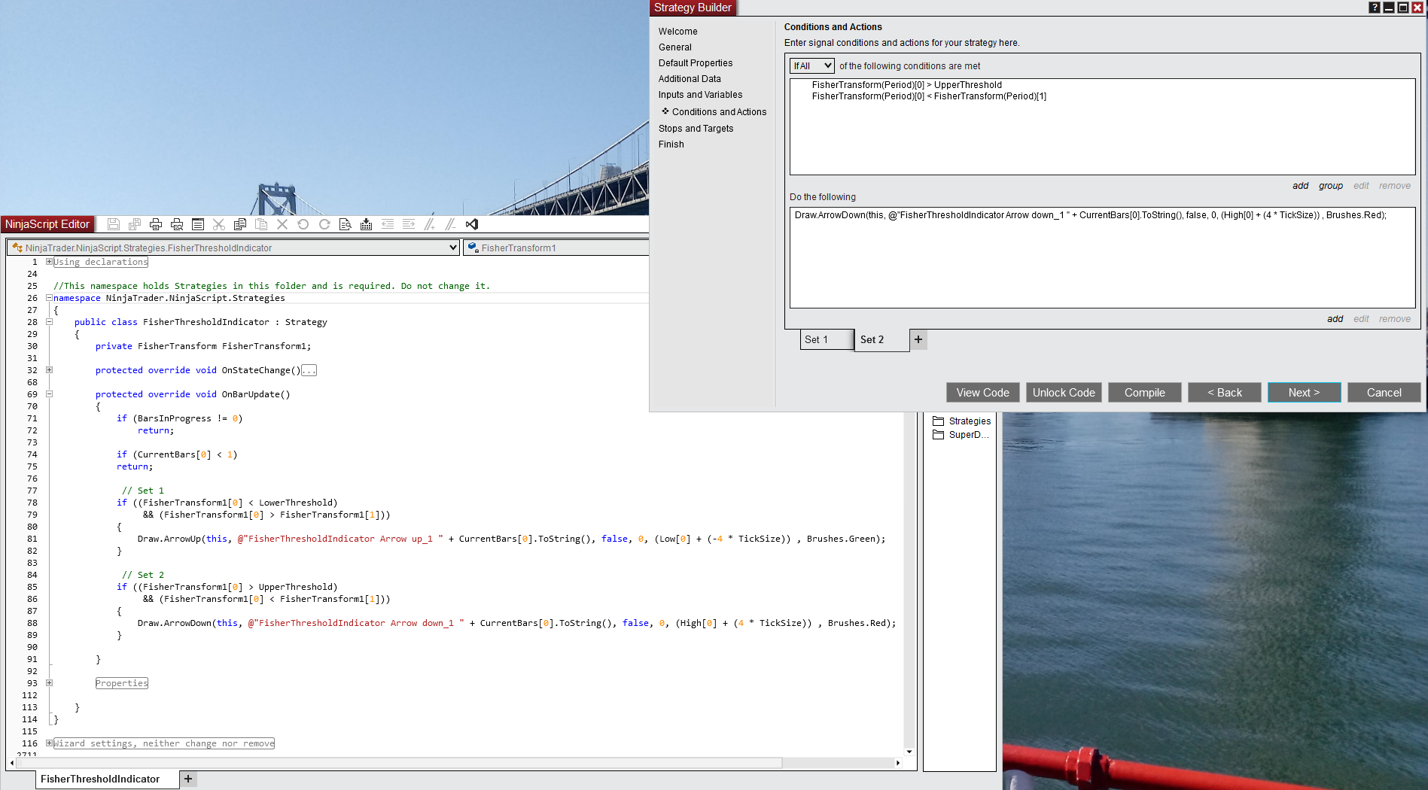Screen dimensions: 1428x790
Task: Click the View Code button
Action: (982, 393)
